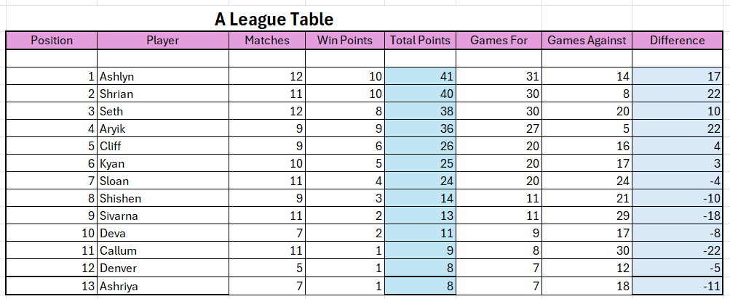Click the Games Against header cell
This screenshot has height=299, width=730.
[587, 41]
